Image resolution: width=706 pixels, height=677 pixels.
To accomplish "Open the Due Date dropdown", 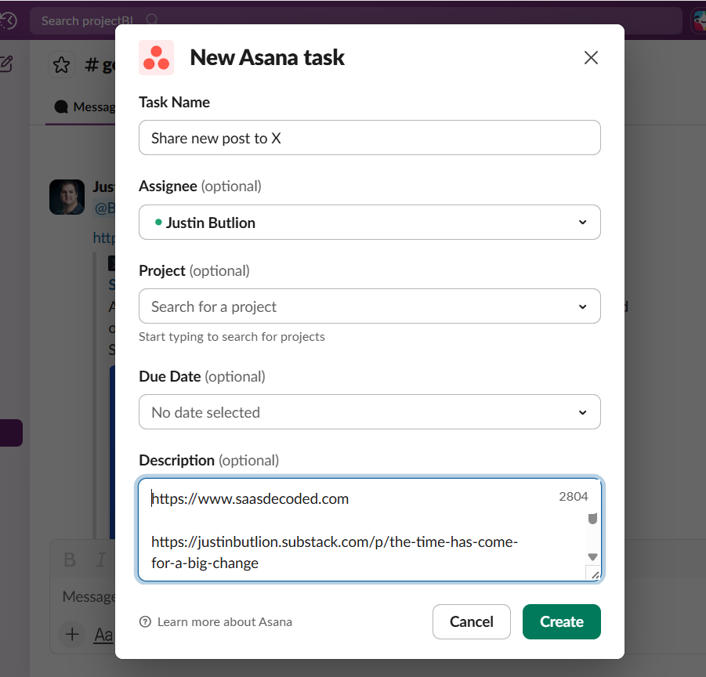I will pyautogui.click(x=370, y=412).
